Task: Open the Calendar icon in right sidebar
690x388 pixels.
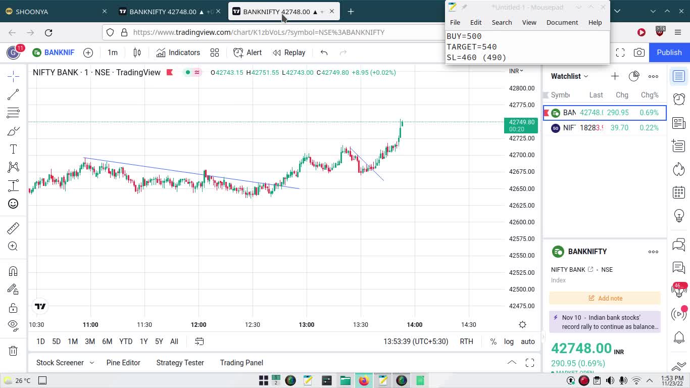Action: (679, 192)
